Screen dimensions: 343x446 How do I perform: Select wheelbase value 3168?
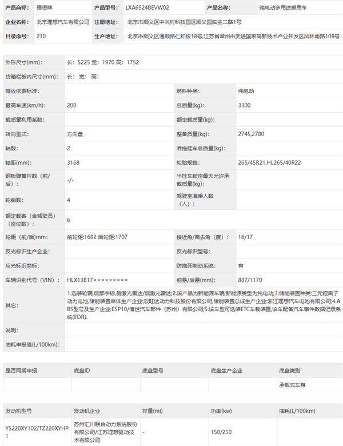point(73,163)
